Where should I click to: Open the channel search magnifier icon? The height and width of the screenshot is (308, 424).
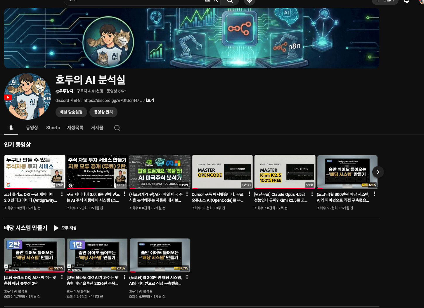tap(117, 128)
